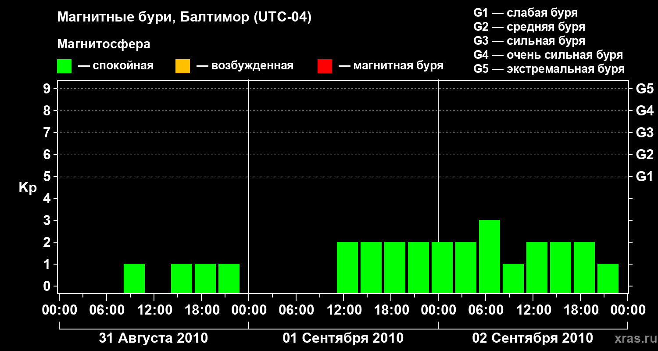Select the chart title 'Магнитные бури, Балтимор (UTC-04)'
This screenshot has width=658, height=351.
[184, 18]
